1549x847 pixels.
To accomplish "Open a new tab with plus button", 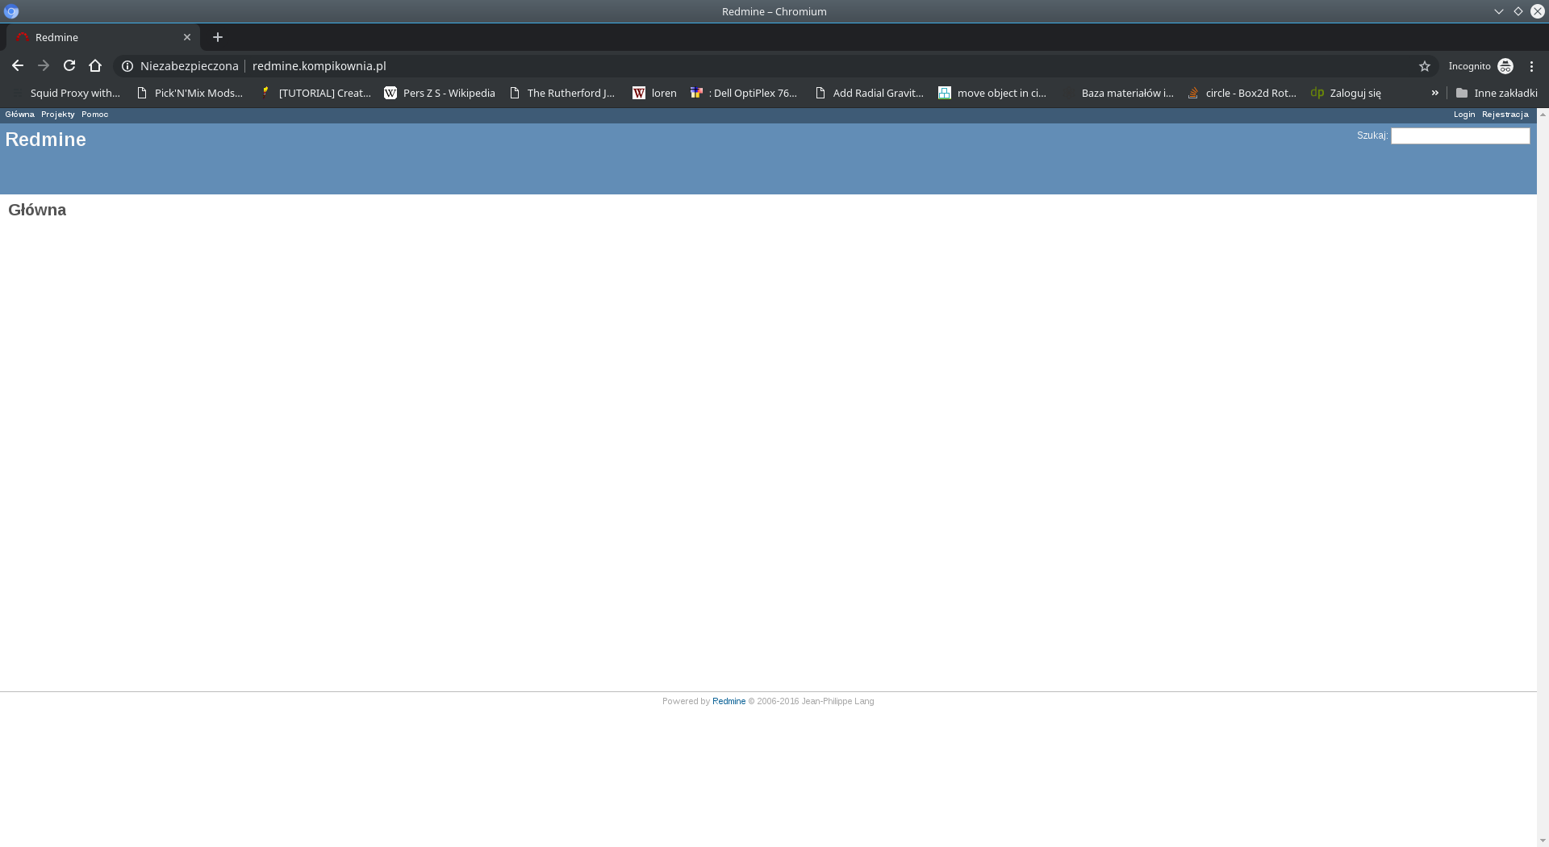I will 218,37.
